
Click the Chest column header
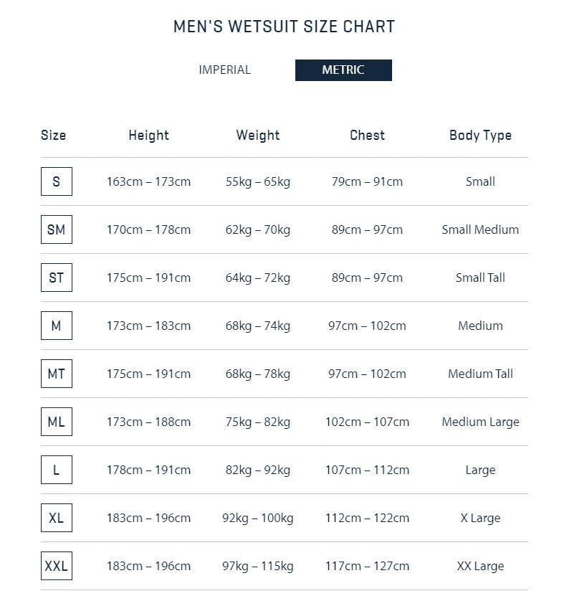[x=367, y=135]
